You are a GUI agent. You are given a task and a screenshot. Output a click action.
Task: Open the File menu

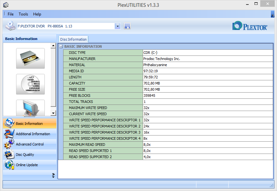(x=11, y=14)
